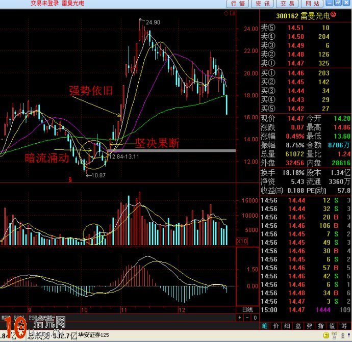Click the 24.90 high price label
352x342 pixels.
(153, 22)
